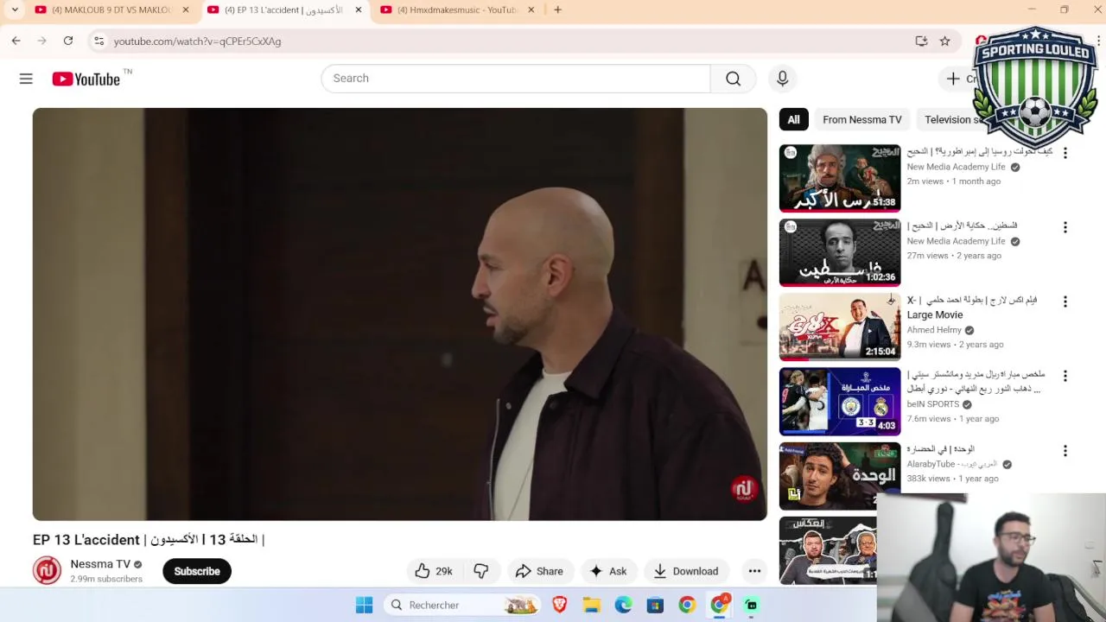Switch to MAKLOUB 9 DT VS MAKLOUB tab
Image resolution: width=1106 pixels, height=622 pixels.
coord(112,10)
